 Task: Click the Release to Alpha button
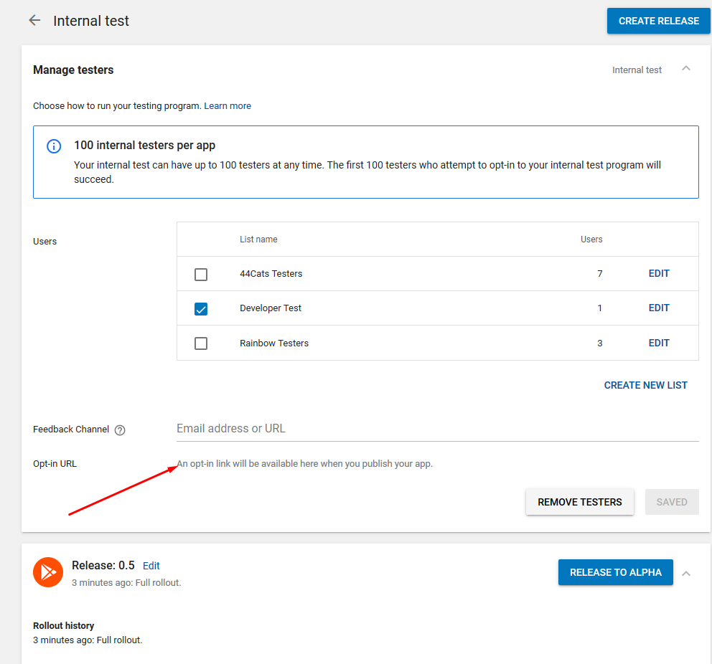click(x=615, y=572)
